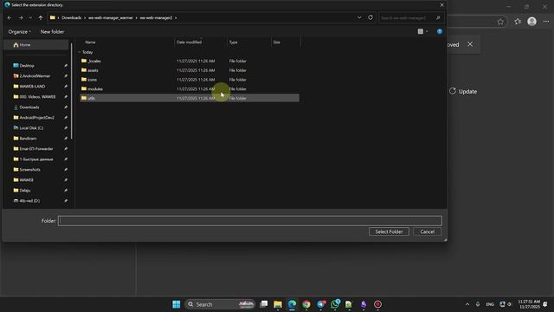This screenshot has height=312, width=554.
Task: Collapse the Today group
Action: [79, 52]
